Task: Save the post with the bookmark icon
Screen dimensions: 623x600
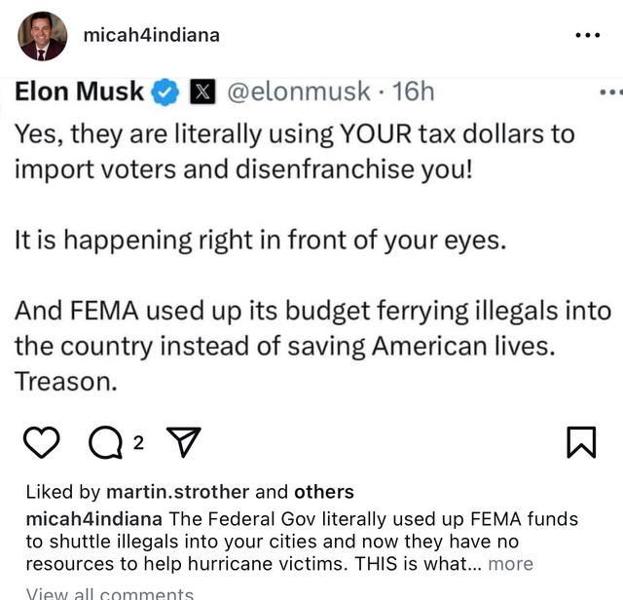Action: 580,443
